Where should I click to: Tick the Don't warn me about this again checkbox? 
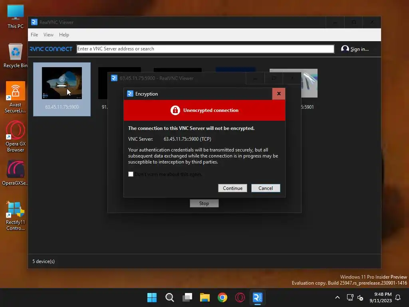point(131,174)
